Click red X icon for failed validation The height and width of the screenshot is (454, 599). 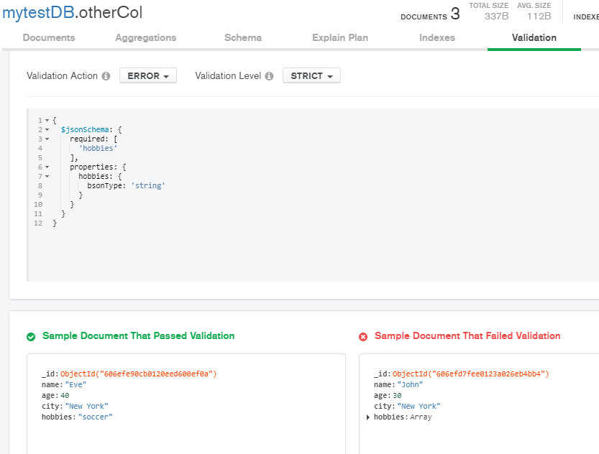click(363, 336)
